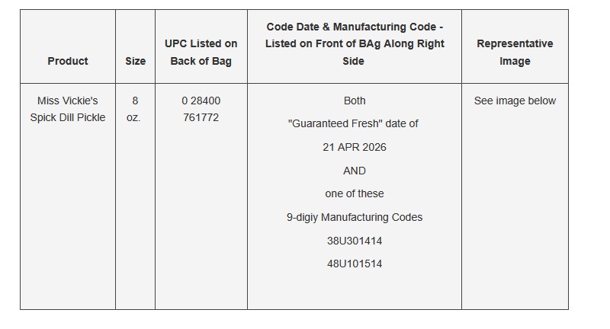Image resolution: width=610 pixels, height=329 pixels.
Task: Select manufacturing code 48U101514
Action: click(355, 264)
